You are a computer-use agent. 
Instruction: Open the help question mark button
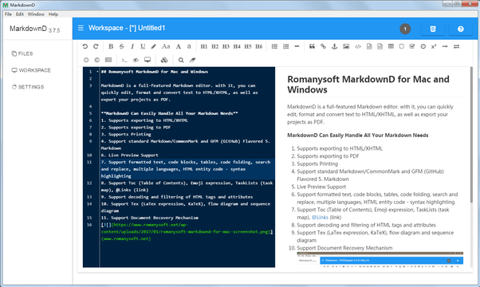(x=460, y=29)
